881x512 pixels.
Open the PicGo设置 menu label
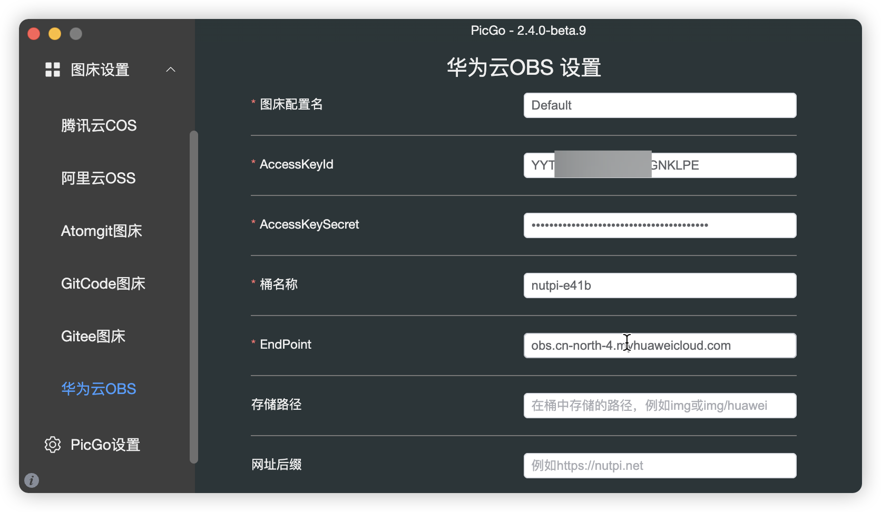pos(105,445)
